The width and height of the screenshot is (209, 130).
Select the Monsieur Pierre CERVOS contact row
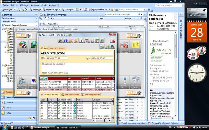[76, 82]
